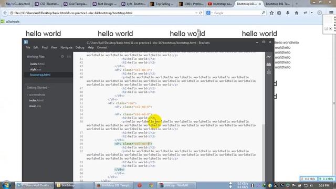Click the w3schools bookmark icon
This screenshot has height=189, width=336.
coord(3,22)
